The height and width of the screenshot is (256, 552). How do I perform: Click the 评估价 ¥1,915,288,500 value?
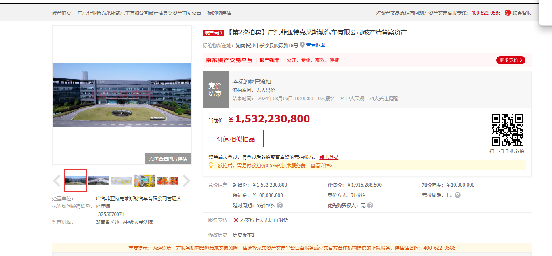[x=365, y=185]
